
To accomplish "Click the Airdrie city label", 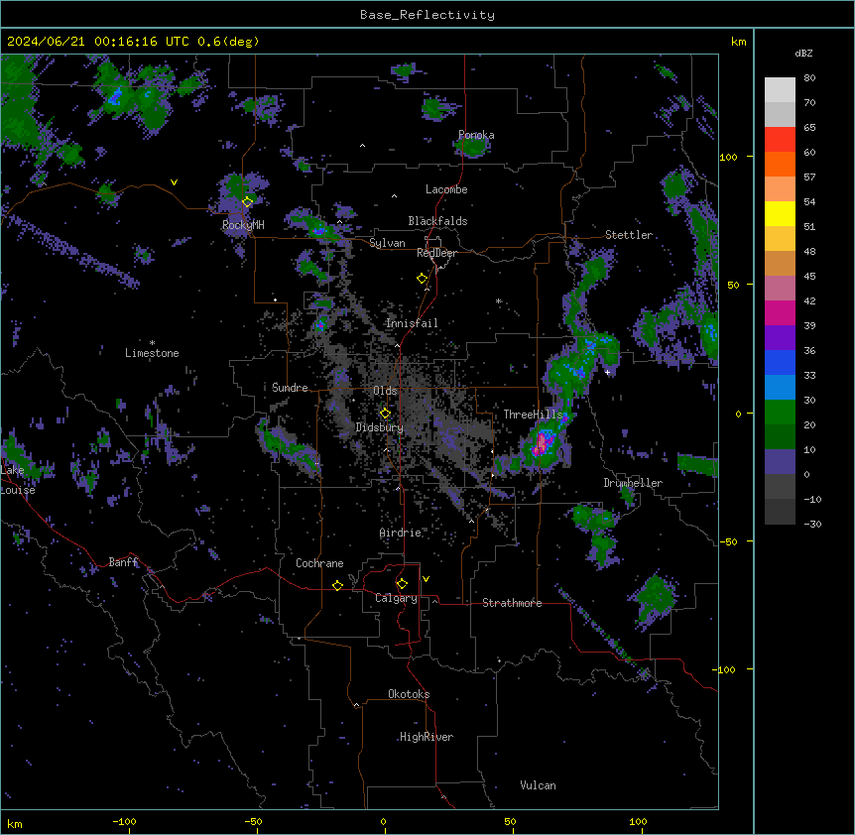I will pyautogui.click(x=401, y=533).
